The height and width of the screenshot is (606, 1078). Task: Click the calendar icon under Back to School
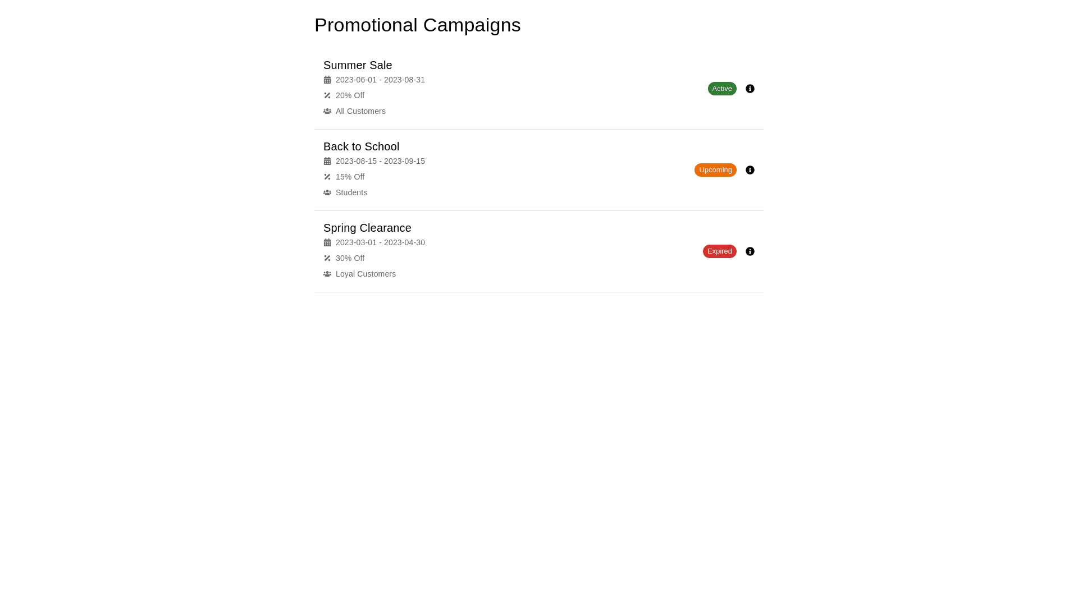click(x=327, y=161)
